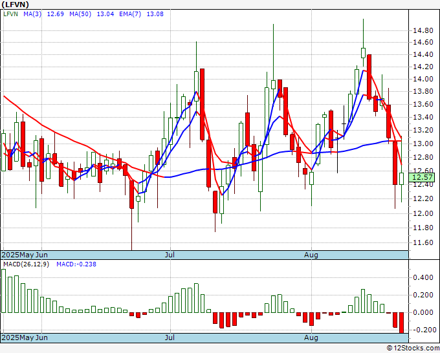This screenshot has height=353, width=440.
Task: Click the MACD(26,12,9) indicator label
Action: [26, 264]
